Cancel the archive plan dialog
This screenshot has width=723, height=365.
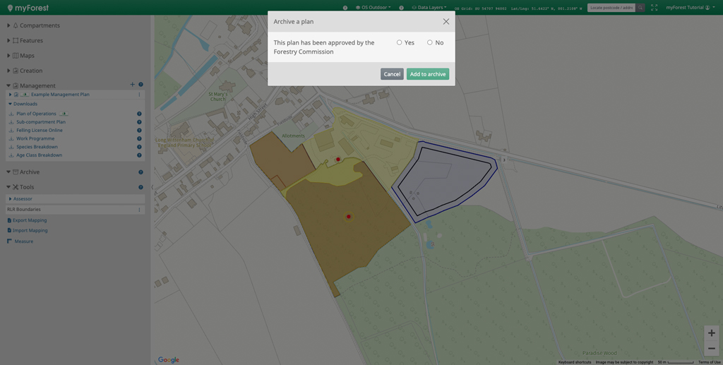(392, 74)
